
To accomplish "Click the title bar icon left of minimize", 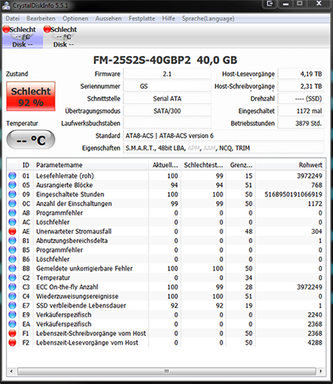I will tap(269, 4).
